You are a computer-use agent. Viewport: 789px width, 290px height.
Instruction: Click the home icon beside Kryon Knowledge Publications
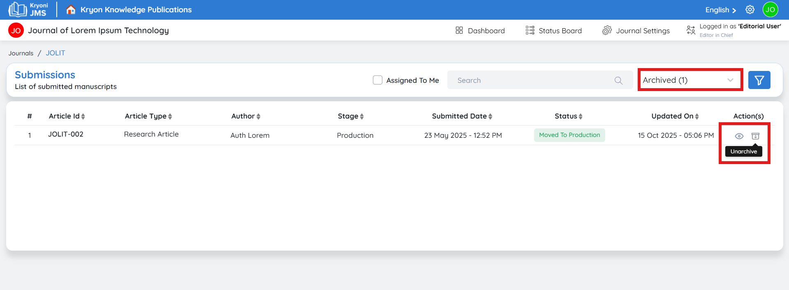point(71,9)
